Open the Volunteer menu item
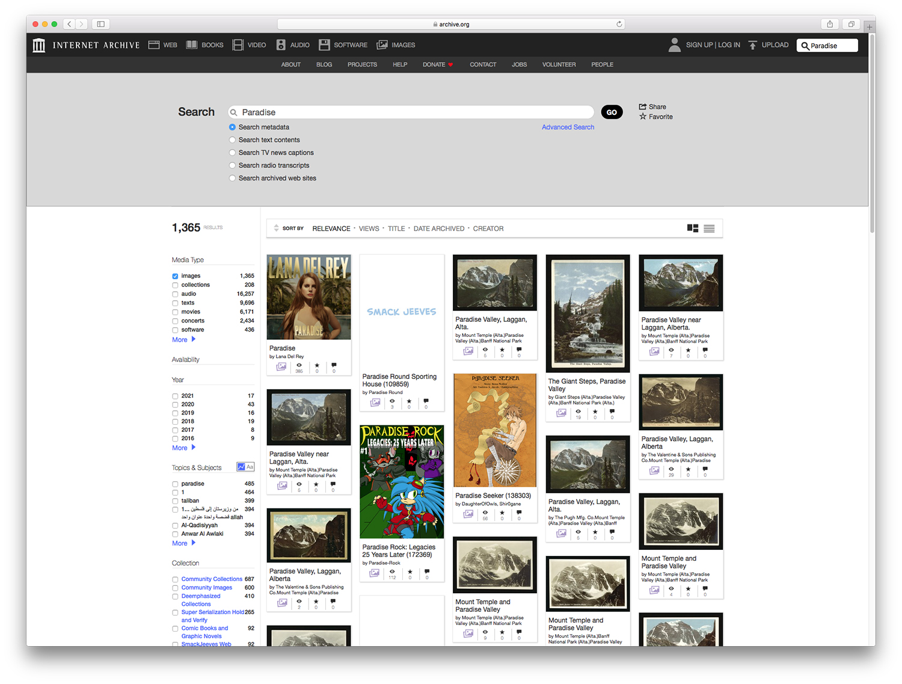 [x=559, y=65]
